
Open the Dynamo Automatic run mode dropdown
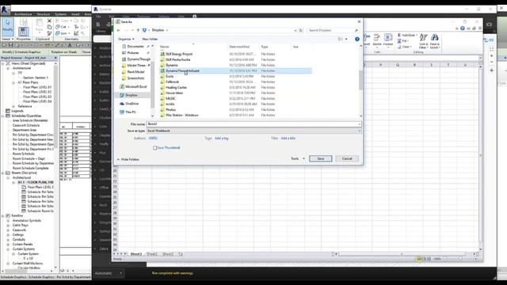click(109, 273)
